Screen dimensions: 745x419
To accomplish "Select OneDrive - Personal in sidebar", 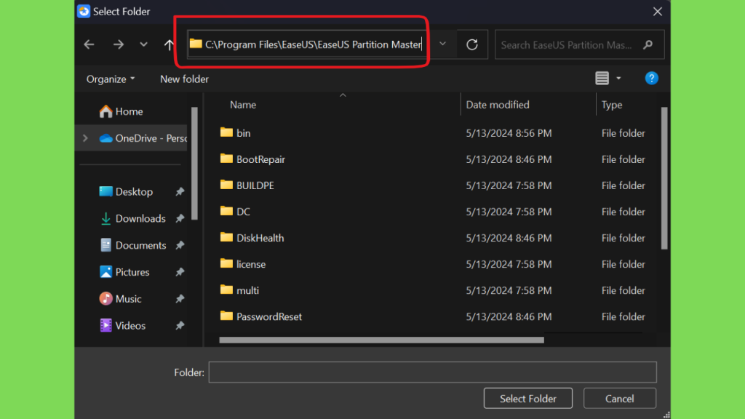I will (x=143, y=138).
